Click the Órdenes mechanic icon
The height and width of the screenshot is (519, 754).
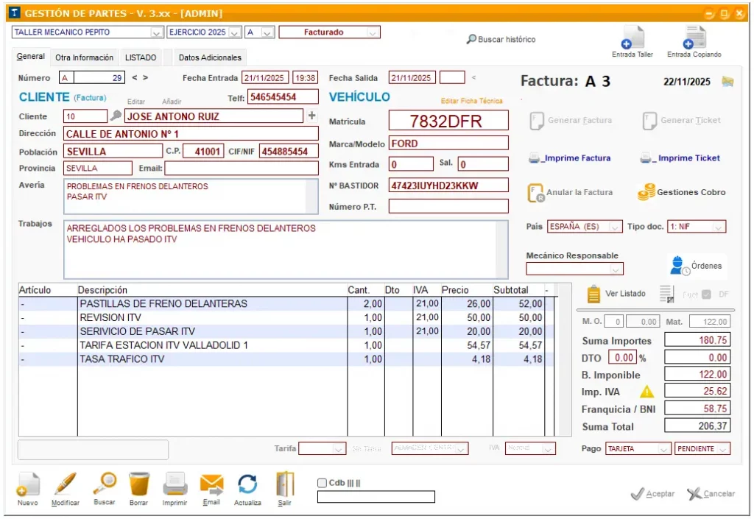click(x=678, y=266)
